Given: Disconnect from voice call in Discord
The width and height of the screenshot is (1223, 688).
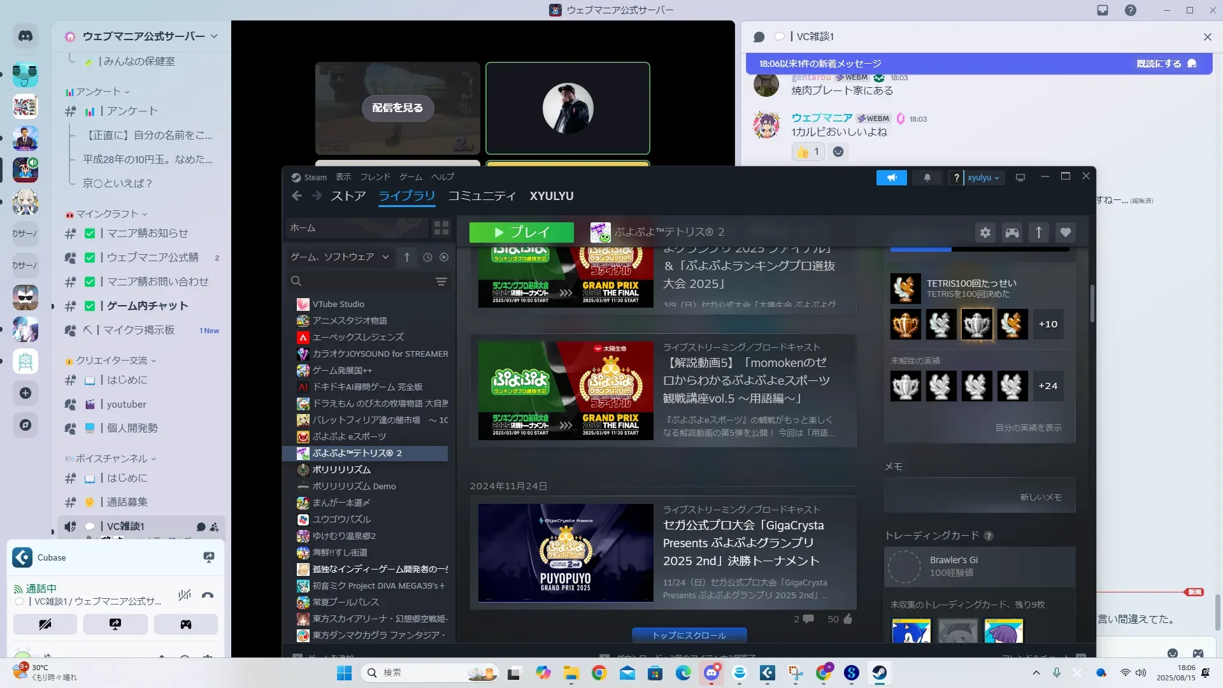Looking at the screenshot, I should 207,595.
